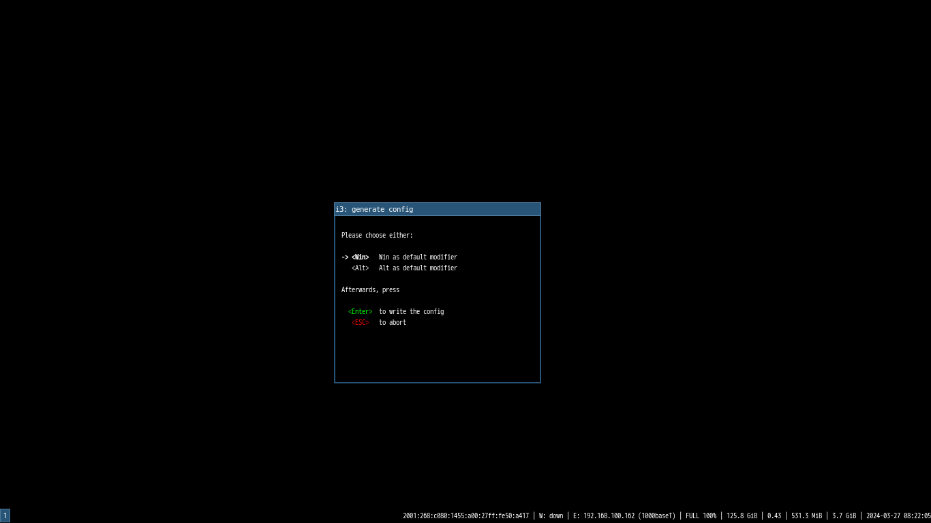Click the '531.3 MiB' memory entry

(x=806, y=516)
